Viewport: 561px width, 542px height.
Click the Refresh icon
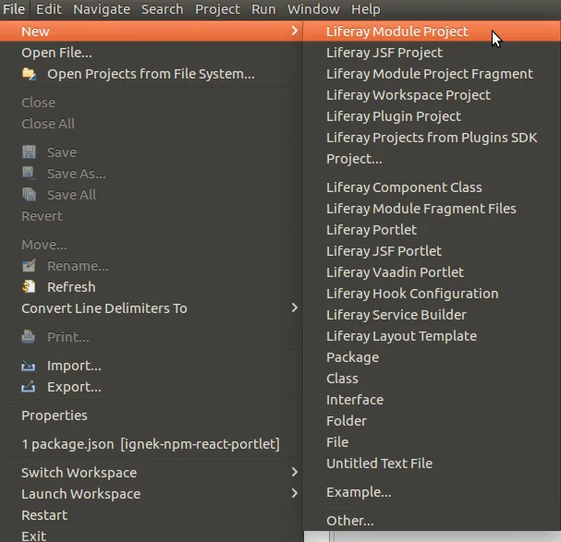click(29, 287)
